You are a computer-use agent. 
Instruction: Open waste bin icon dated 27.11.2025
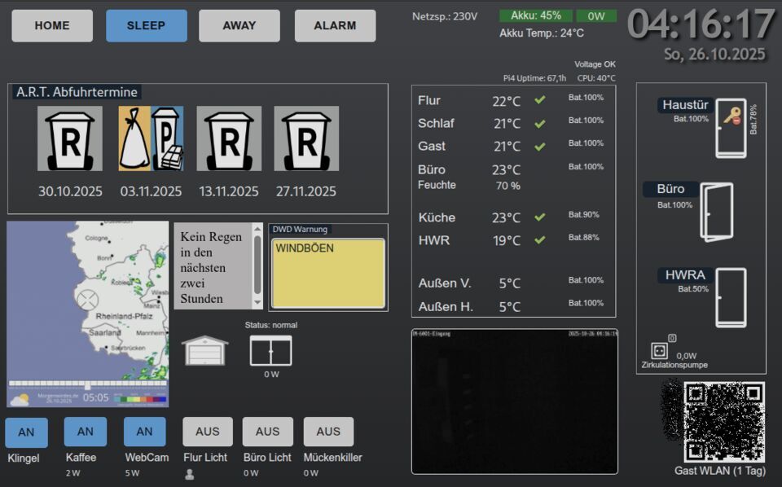[306, 139]
